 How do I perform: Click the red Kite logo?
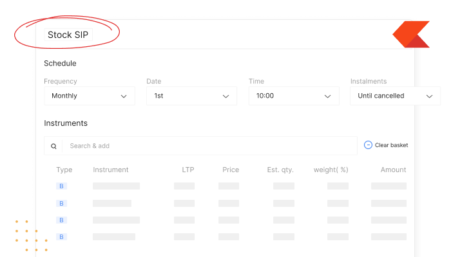(411, 34)
